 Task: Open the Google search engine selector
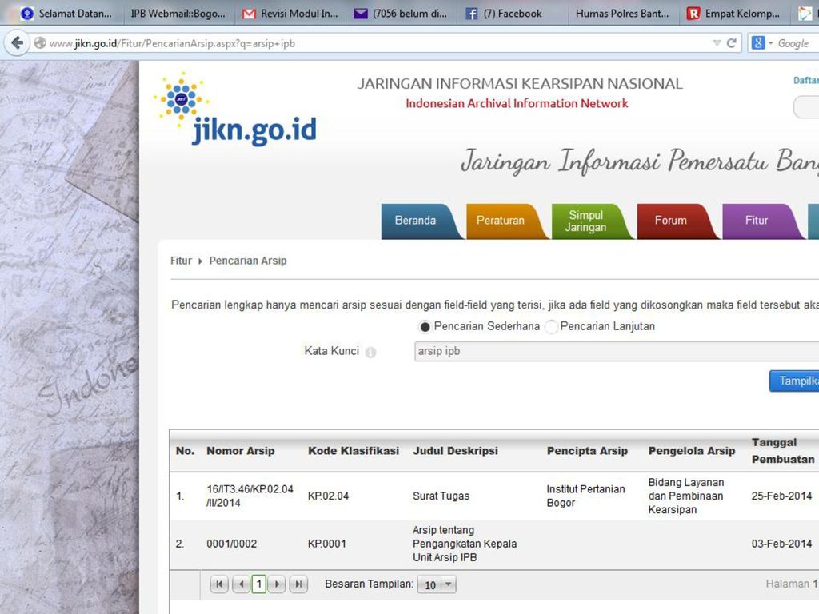pyautogui.click(x=761, y=43)
